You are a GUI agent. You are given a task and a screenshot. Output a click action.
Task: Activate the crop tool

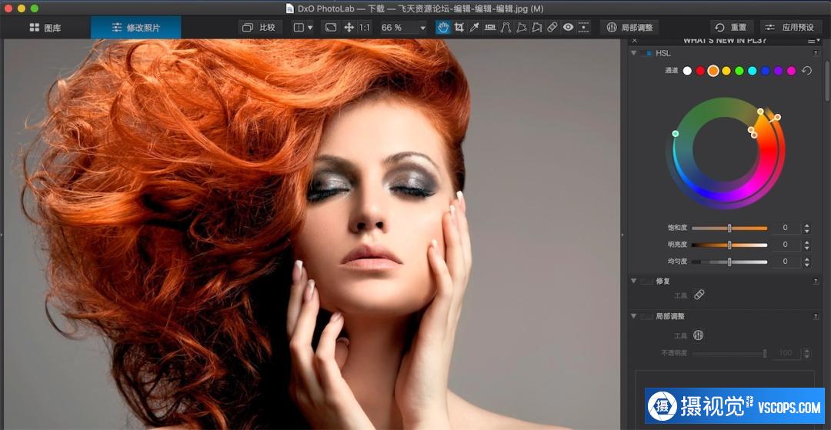coord(459,28)
